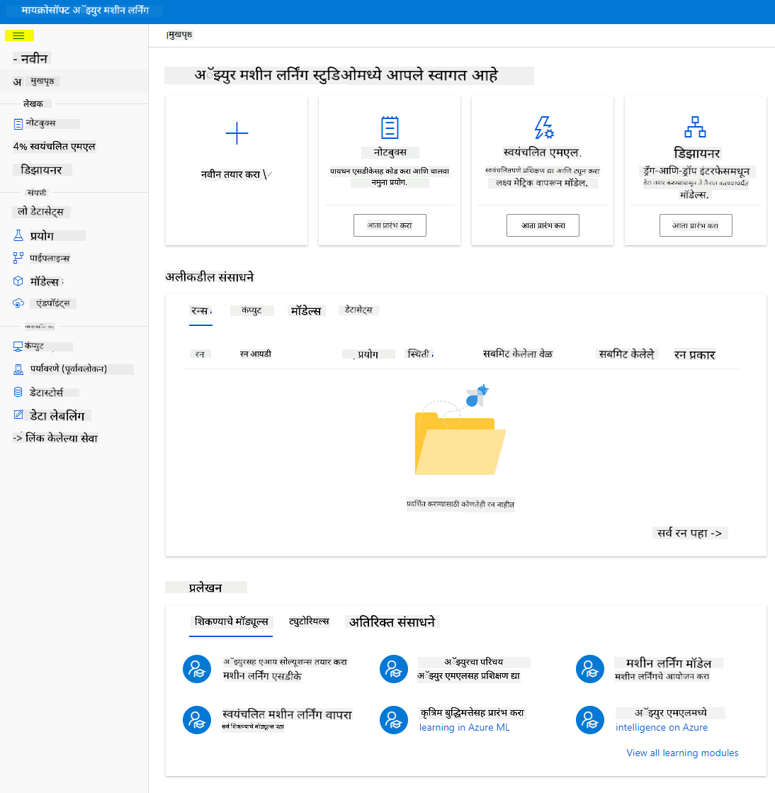Click learning module icon for मशीन लर्निंग एसडीके
This screenshot has width=775, height=793.
point(197,669)
